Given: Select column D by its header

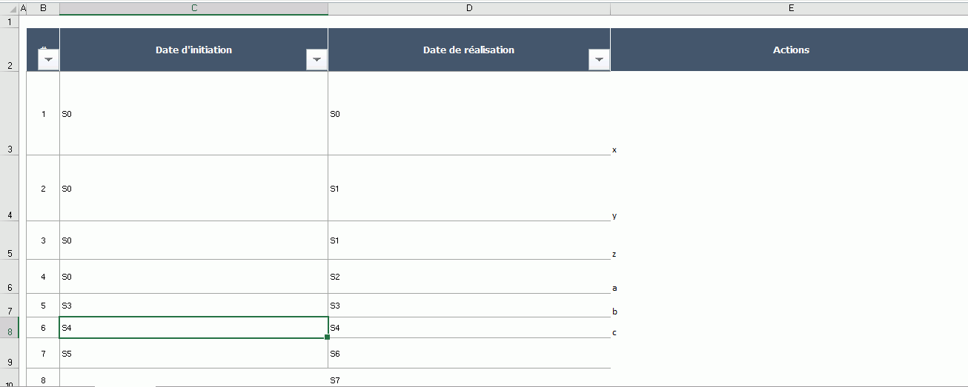Looking at the screenshot, I should pyautogui.click(x=469, y=8).
